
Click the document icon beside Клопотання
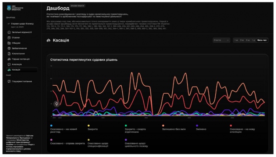point(9,54)
